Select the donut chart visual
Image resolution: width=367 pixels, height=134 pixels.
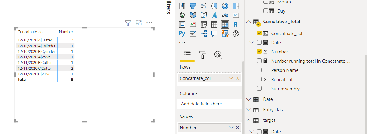[x=225, y=6]
